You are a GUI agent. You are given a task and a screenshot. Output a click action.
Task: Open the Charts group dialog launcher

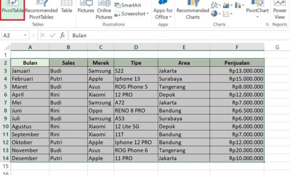(267, 24)
